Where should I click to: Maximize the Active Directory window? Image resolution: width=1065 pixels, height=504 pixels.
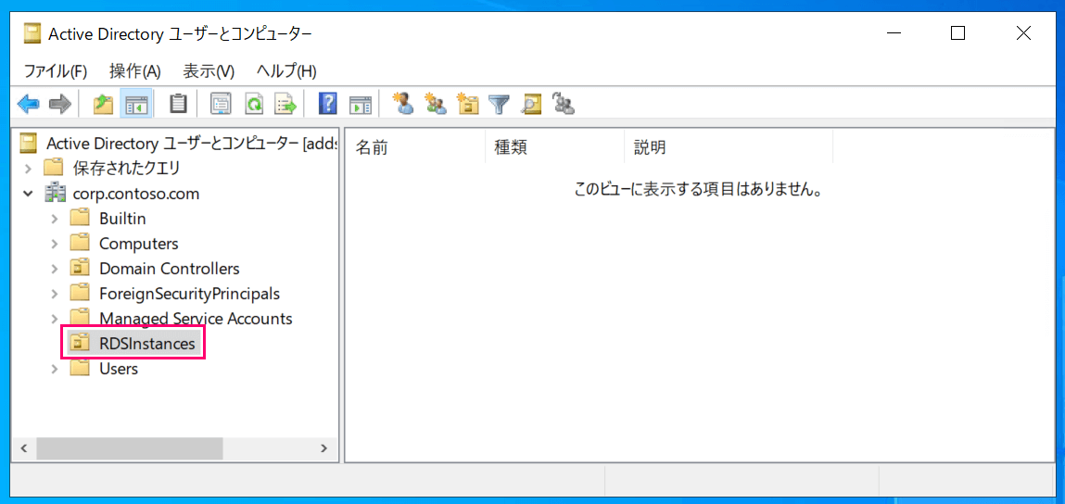pyautogui.click(x=957, y=33)
